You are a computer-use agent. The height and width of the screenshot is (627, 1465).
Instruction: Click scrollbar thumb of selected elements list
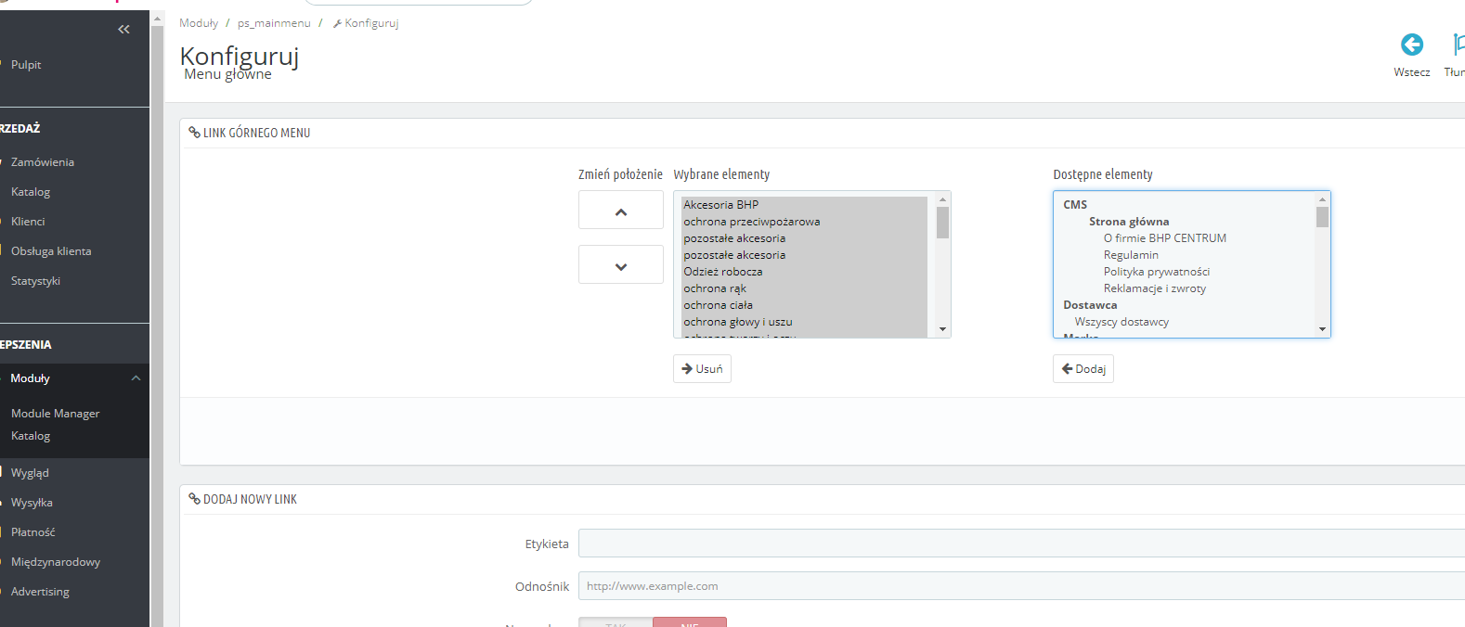[x=942, y=223]
